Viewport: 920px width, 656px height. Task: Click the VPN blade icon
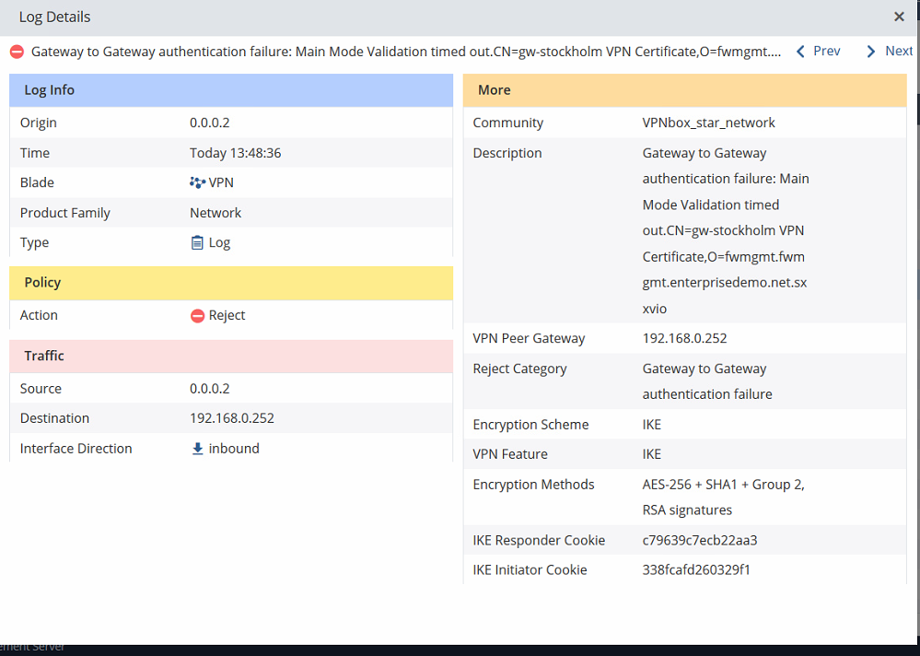(197, 182)
